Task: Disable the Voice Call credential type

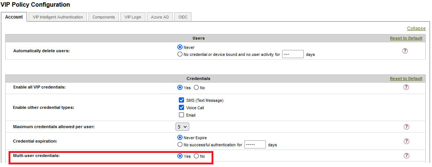Action: click(181, 107)
